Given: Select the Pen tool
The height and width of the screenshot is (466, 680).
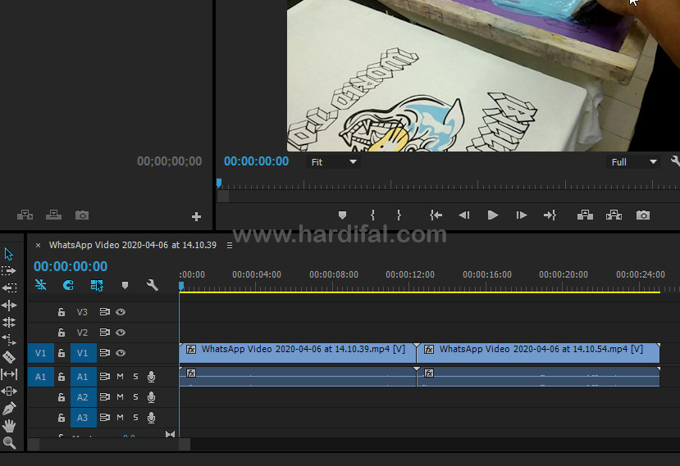Looking at the screenshot, I should point(9,408).
